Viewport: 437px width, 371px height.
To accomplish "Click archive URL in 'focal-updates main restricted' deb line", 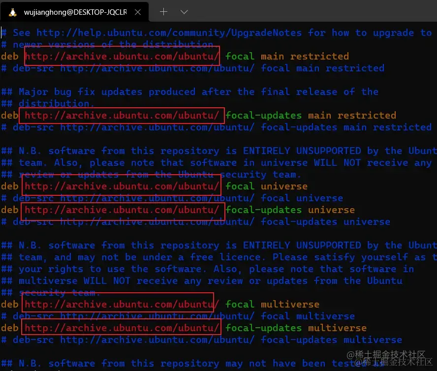I will pyautogui.click(x=122, y=116).
